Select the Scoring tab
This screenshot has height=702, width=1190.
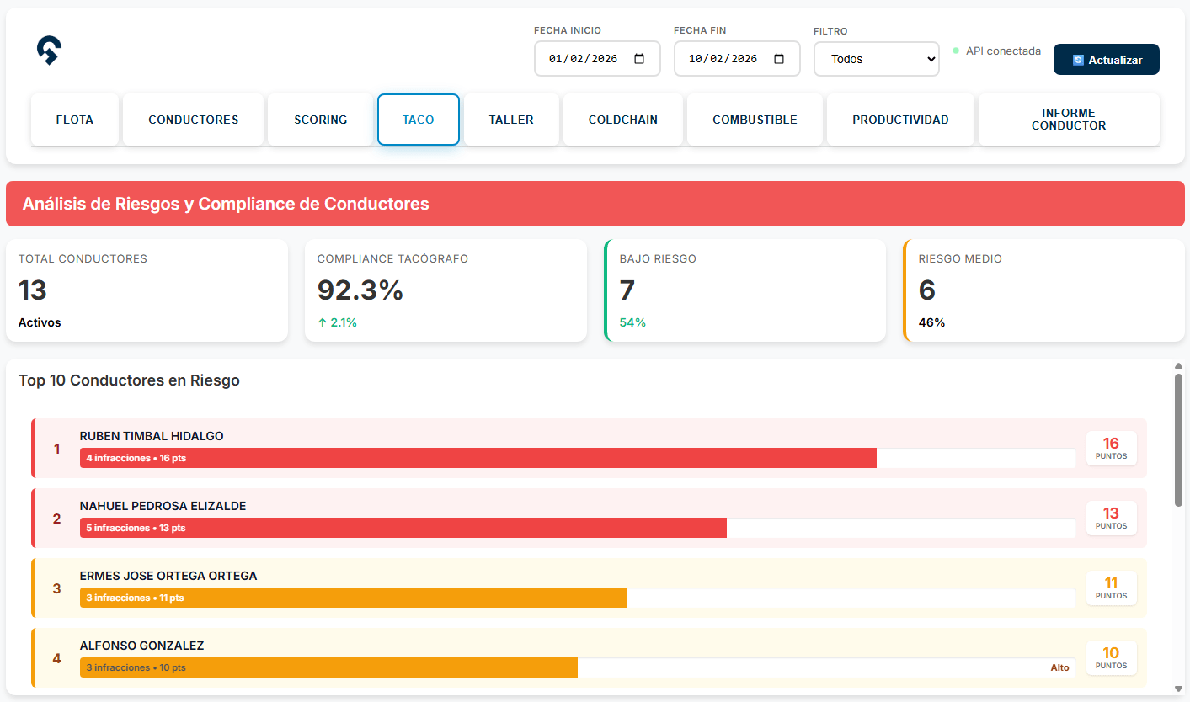pos(320,120)
